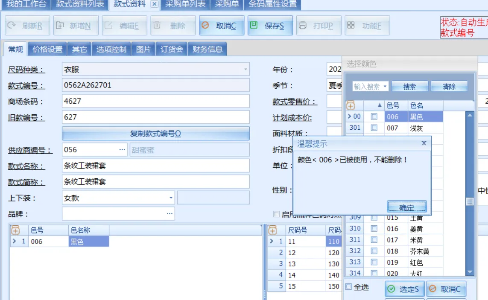Click the 复制款式编号O button
This screenshot has height=300, width=488.
tap(155, 134)
